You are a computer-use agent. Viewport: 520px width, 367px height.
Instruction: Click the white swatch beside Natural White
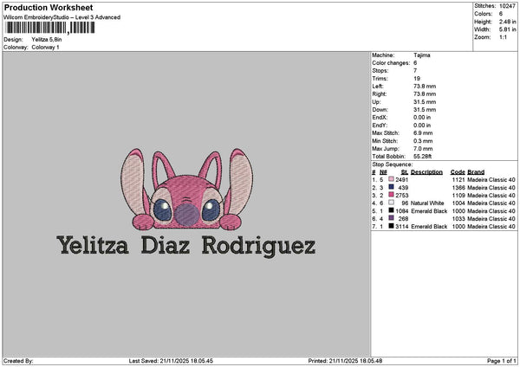click(x=392, y=203)
